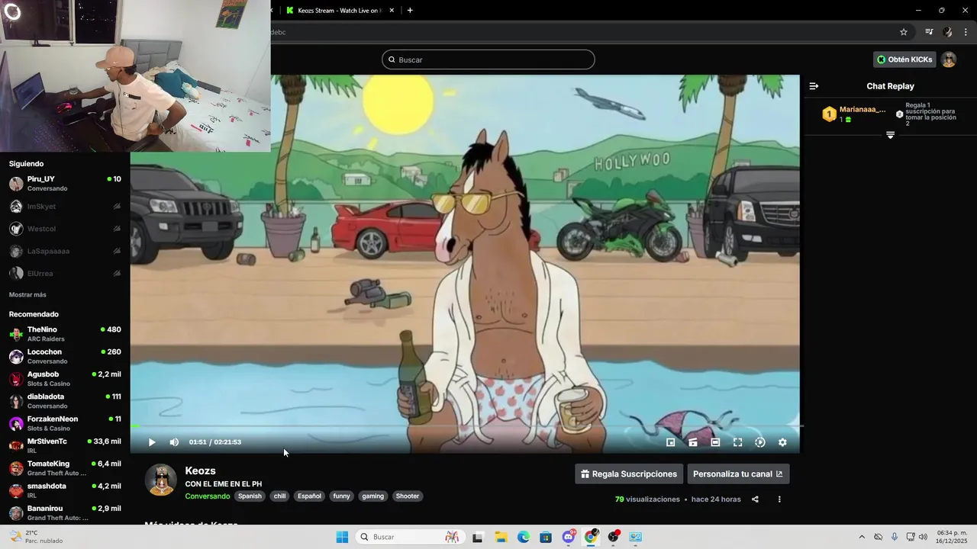Open File Explorer from taskbar
The height and width of the screenshot is (549, 977).
point(501,537)
